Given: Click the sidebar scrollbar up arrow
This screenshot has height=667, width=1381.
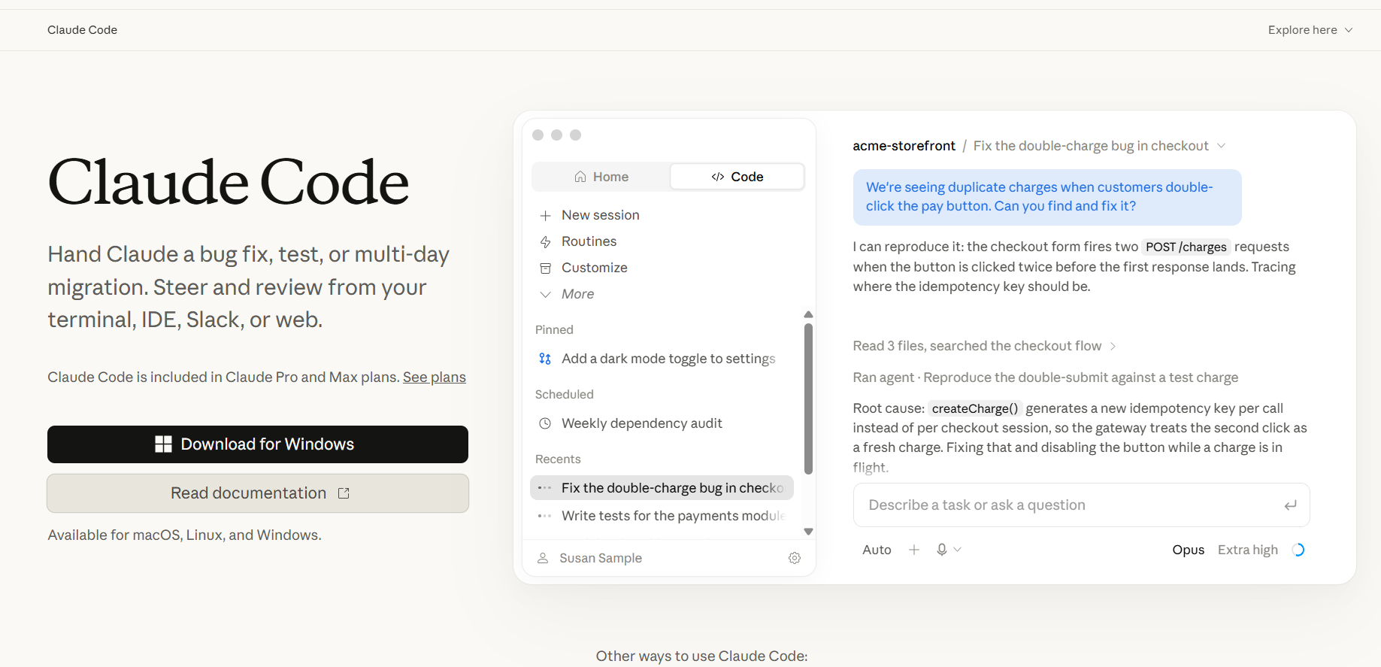Looking at the screenshot, I should pyautogui.click(x=808, y=314).
